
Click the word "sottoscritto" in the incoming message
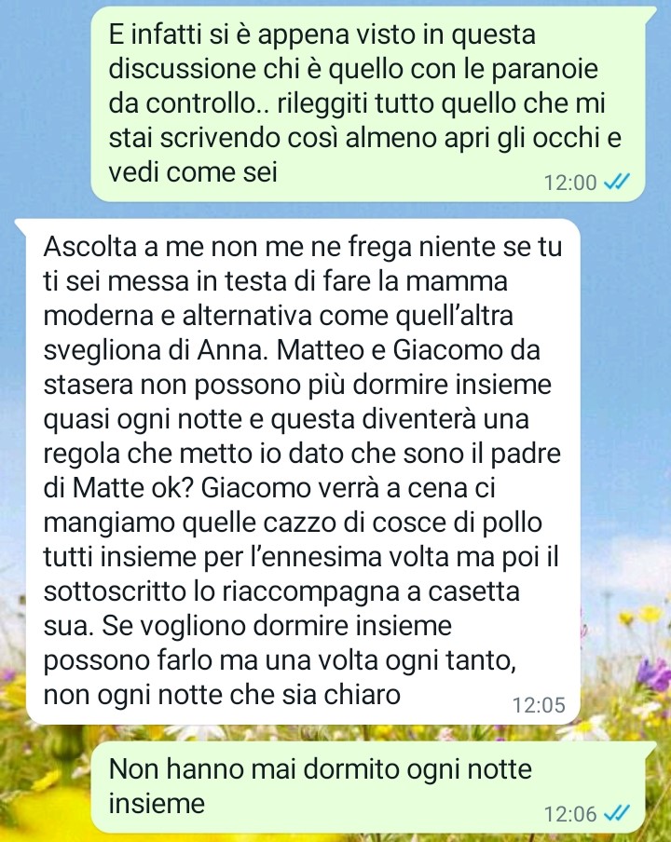pyautogui.click(x=115, y=591)
